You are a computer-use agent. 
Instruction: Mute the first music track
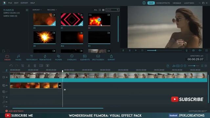click(7, 102)
